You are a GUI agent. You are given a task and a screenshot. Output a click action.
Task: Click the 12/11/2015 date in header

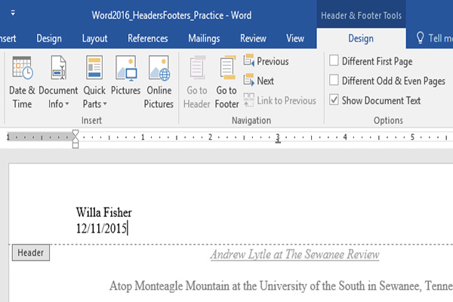[x=101, y=228]
